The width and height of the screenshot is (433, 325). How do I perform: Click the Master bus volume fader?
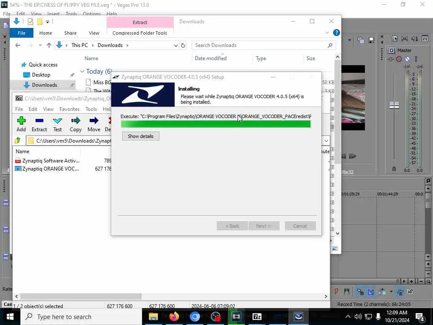click(x=394, y=105)
